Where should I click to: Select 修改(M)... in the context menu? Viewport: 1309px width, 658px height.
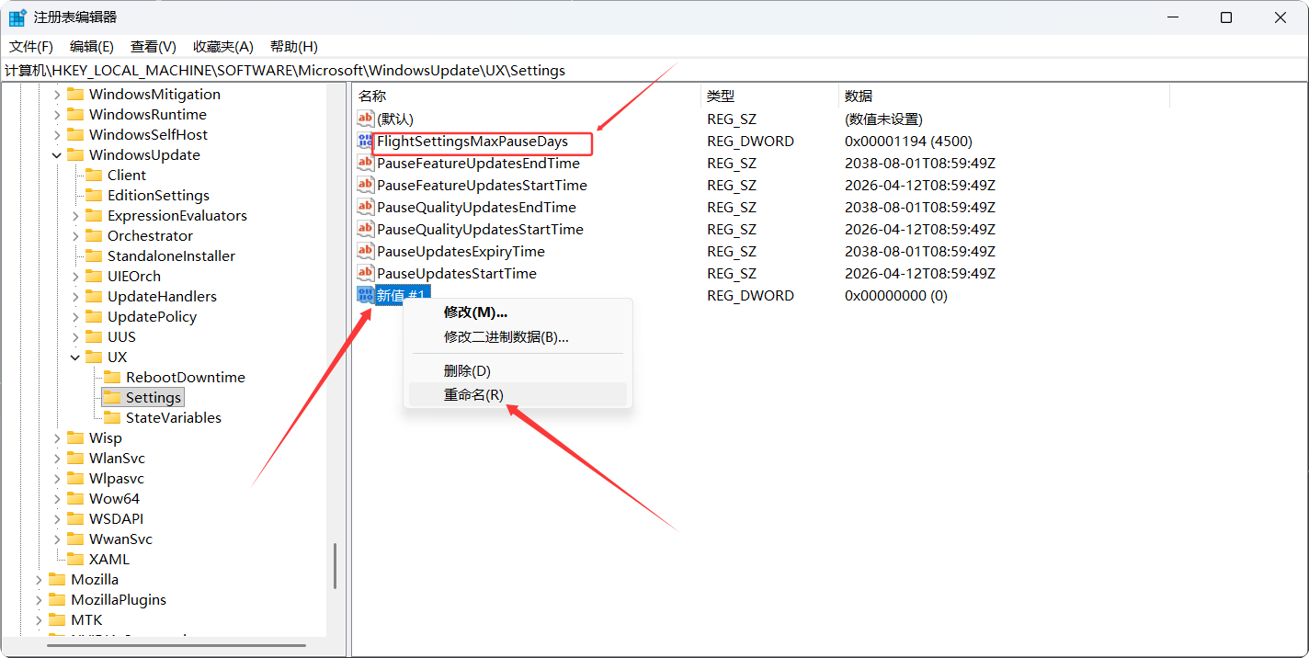pyautogui.click(x=475, y=312)
